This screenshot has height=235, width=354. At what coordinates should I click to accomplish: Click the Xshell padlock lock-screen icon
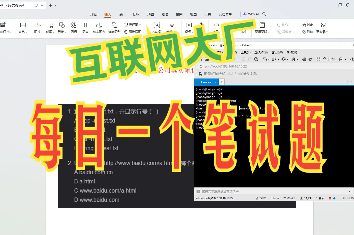[x=325, y=59]
